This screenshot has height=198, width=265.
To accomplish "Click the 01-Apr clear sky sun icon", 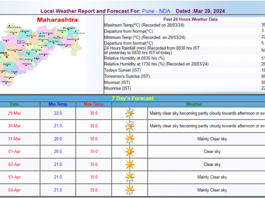I will point(130,151).
